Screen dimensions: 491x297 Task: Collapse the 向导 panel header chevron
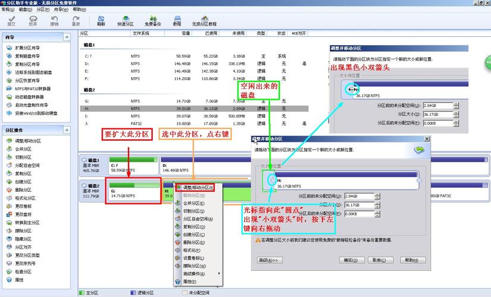tap(67, 37)
